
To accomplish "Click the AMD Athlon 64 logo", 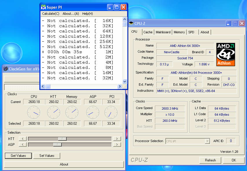I will pyautogui.click(x=226, y=55).
